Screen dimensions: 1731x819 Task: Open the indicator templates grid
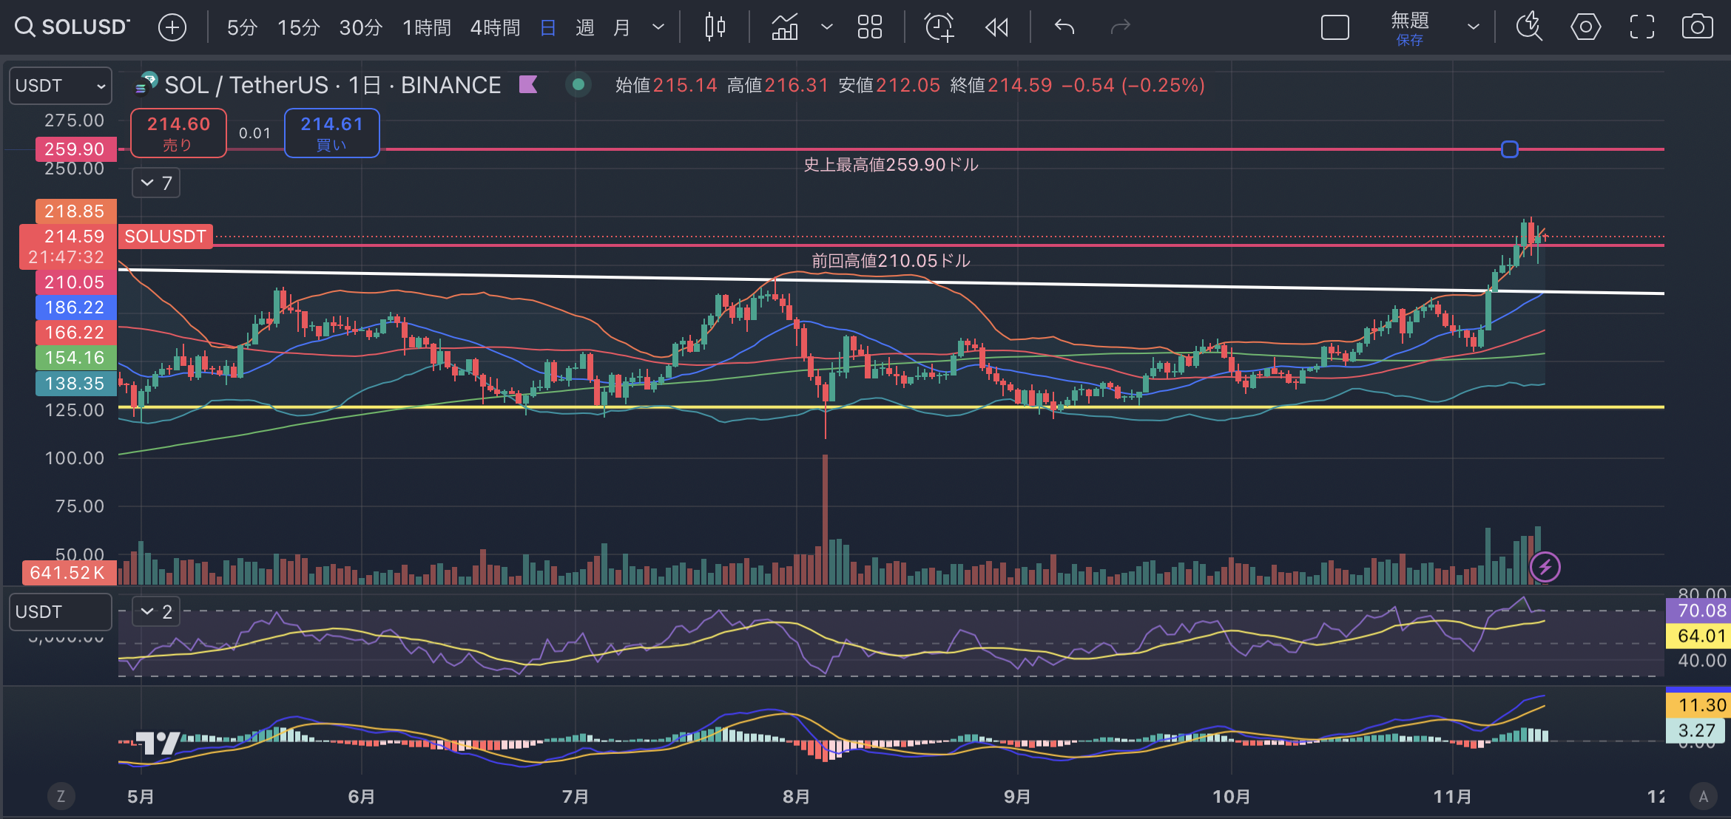870,27
